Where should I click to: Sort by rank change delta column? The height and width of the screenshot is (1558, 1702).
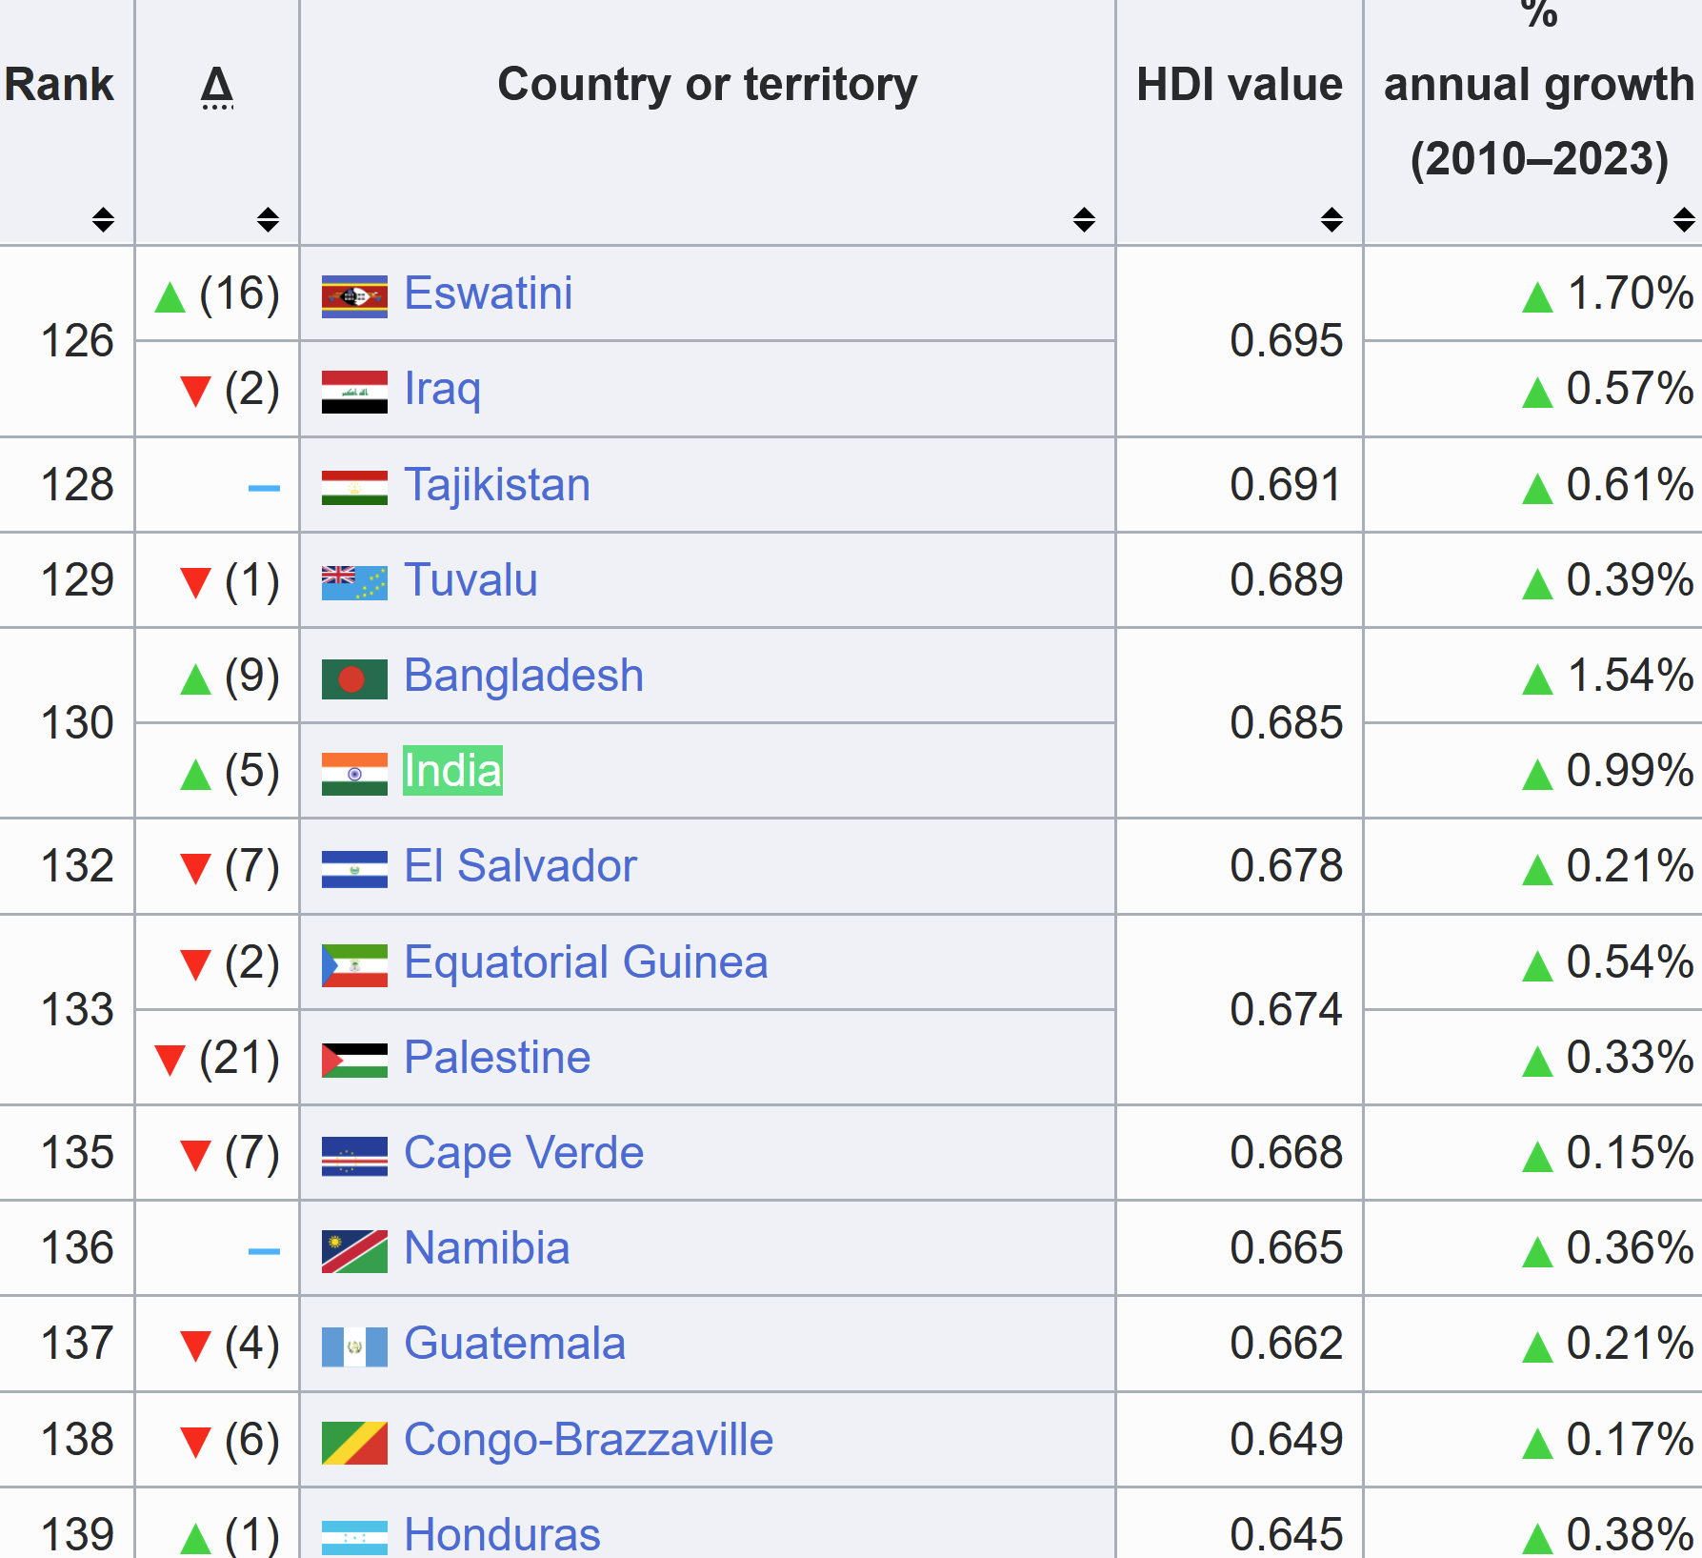(268, 220)
